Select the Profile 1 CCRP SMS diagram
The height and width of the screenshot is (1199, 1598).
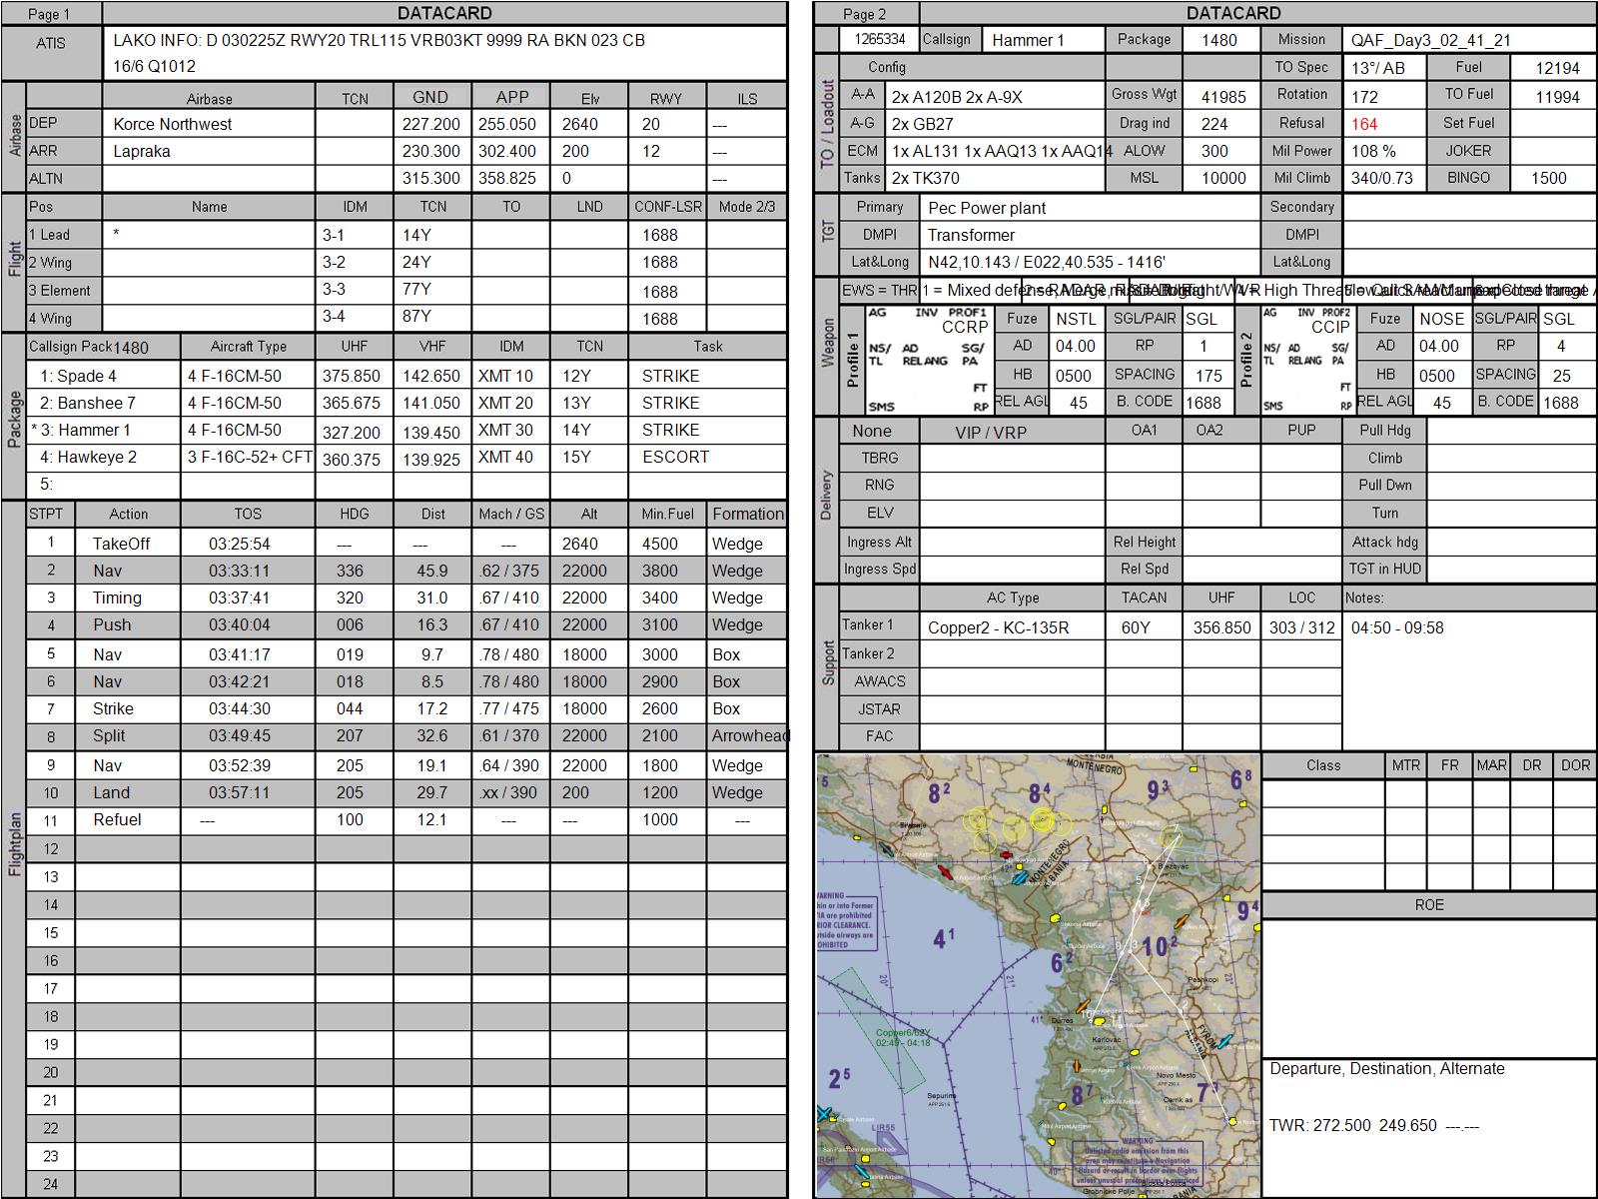[928, 360]
